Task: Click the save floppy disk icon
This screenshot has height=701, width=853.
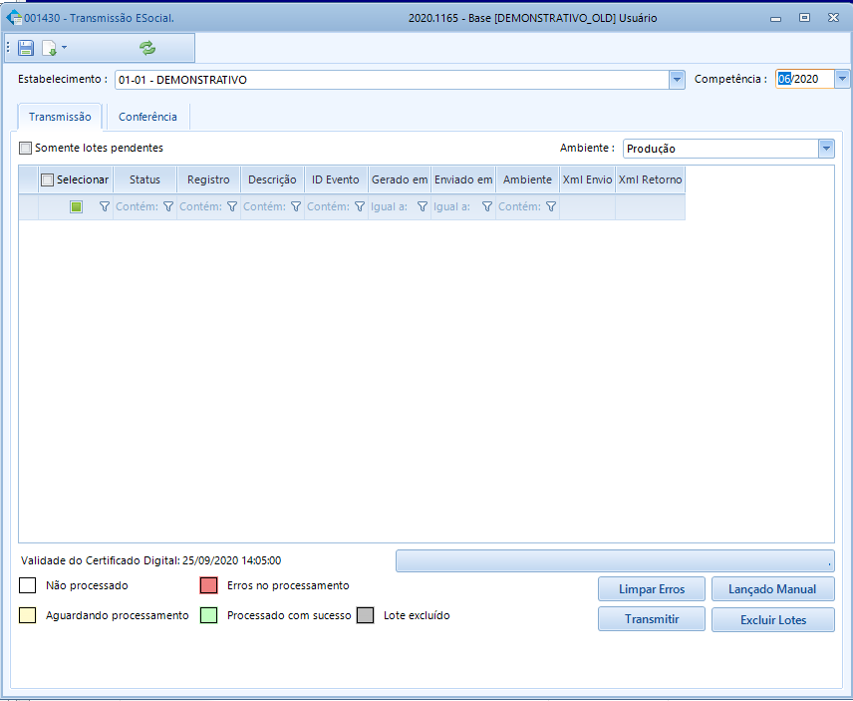Action: (26, 48)
